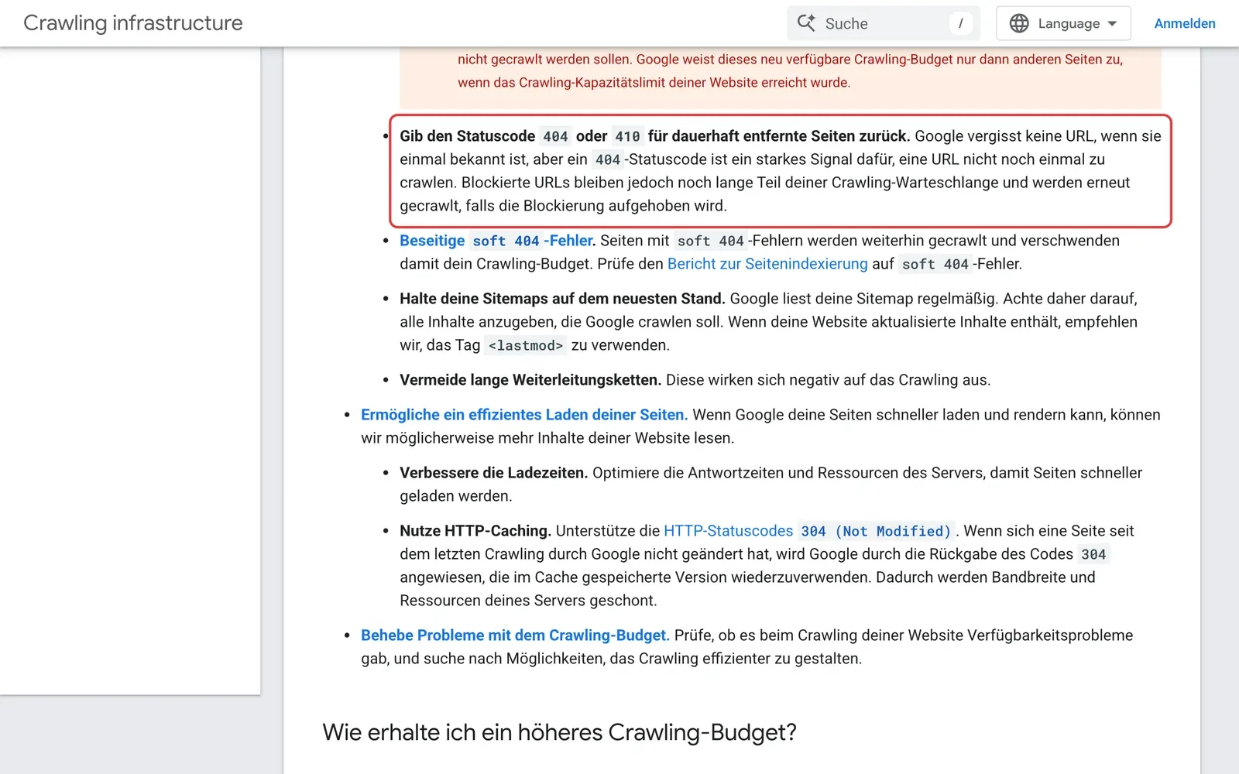Open 'Behebe Probleme mit dem Crawling-Budget' link
The width and height of the screenshot is (1239, 774).
coord(515,635)
